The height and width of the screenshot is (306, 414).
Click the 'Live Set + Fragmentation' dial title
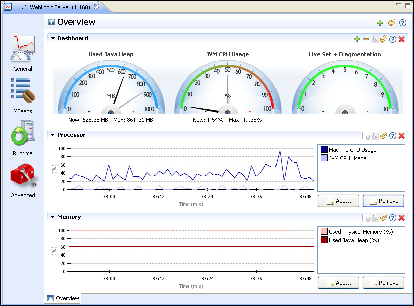coord(345,54)
